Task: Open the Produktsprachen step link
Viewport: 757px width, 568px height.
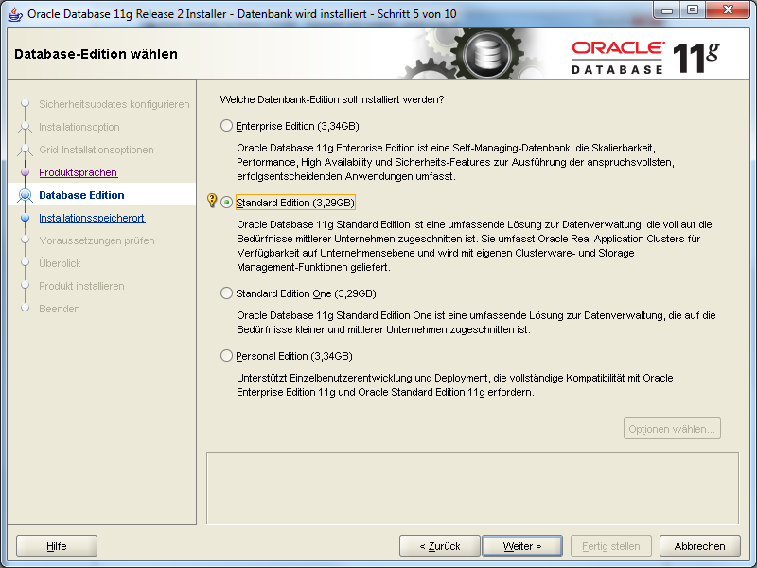Action: 78,172
